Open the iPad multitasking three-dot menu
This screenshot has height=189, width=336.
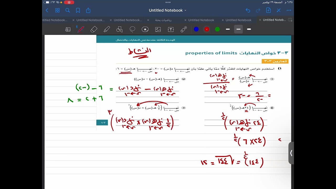(168, 2)
